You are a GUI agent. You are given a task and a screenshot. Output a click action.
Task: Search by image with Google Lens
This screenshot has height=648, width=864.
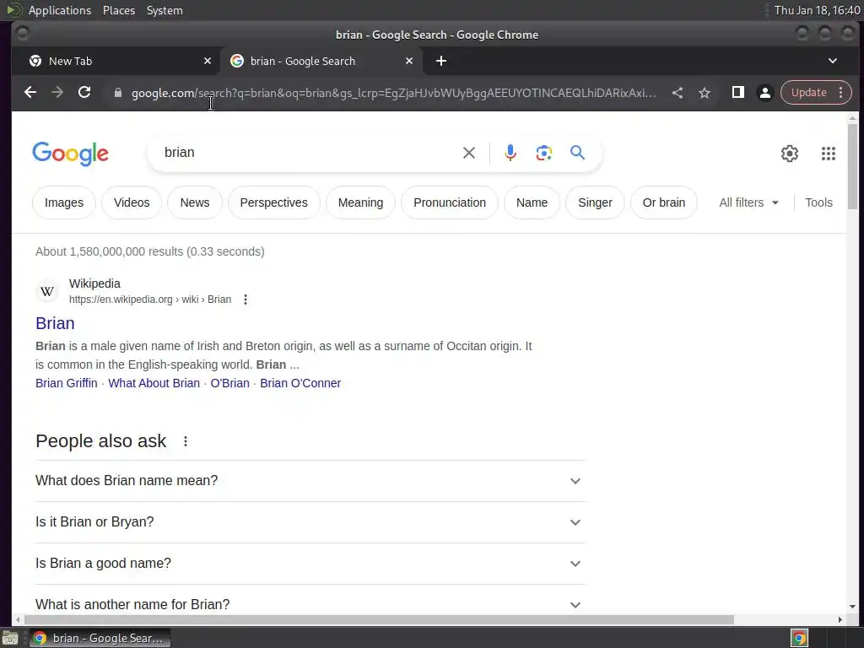pos(544,153)
